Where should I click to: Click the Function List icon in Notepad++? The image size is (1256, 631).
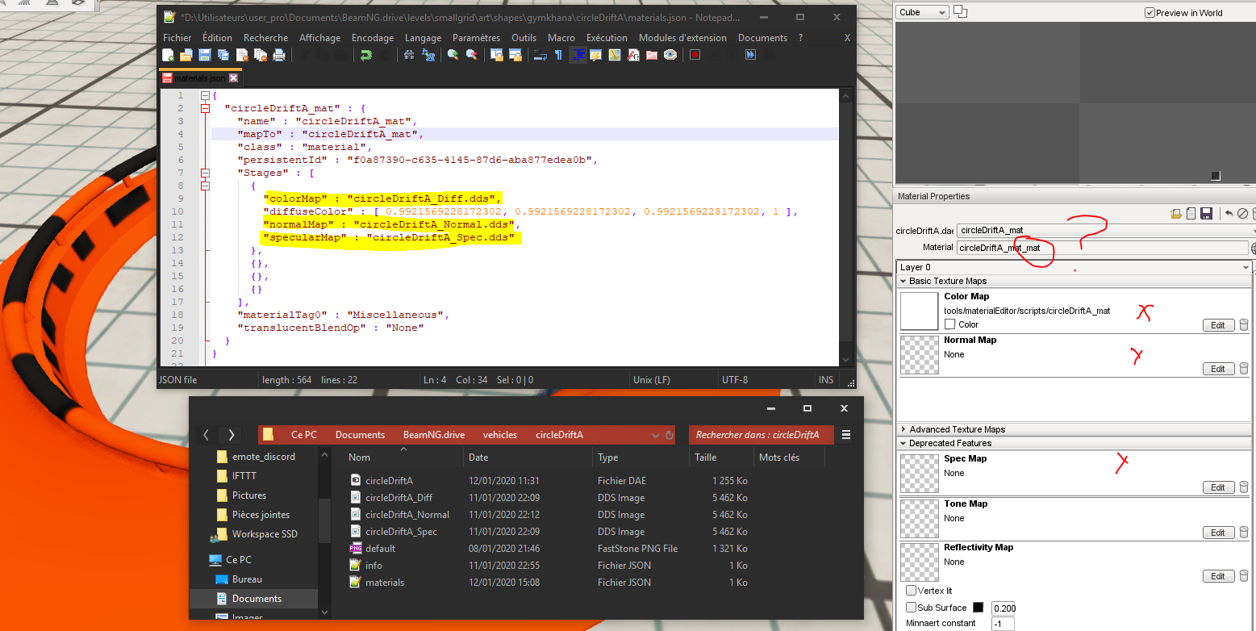point(633,55)
